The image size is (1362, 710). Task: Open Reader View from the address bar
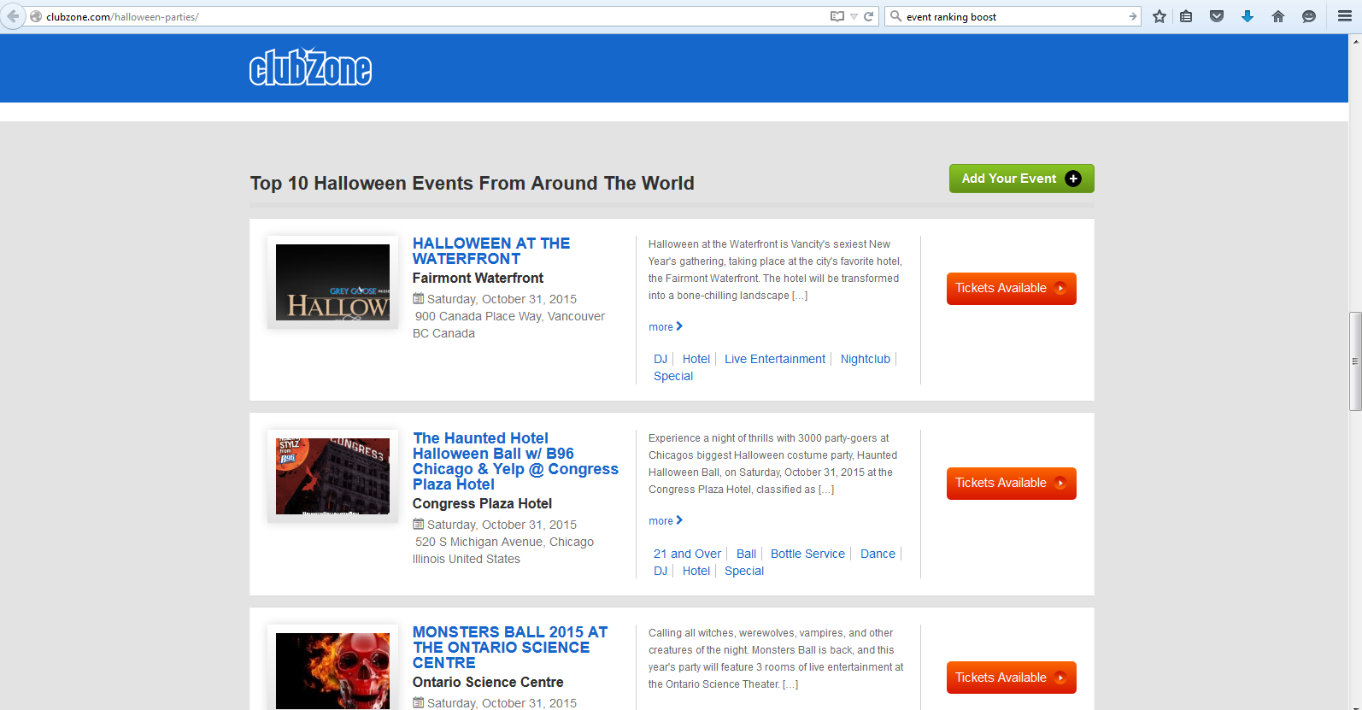(837, 16)
